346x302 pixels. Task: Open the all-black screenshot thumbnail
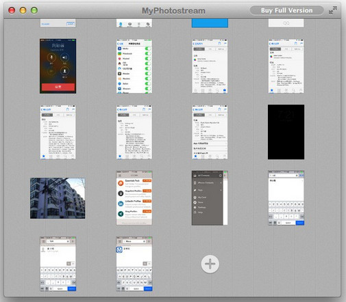tap(286, 132)
